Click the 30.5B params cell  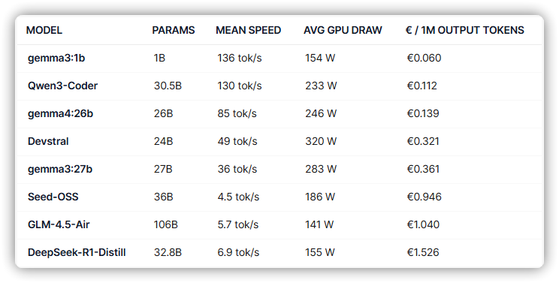(168, 86)
